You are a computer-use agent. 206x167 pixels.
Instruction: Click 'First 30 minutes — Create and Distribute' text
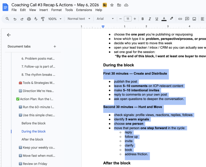pyautogui.click(x=135, y=73)
